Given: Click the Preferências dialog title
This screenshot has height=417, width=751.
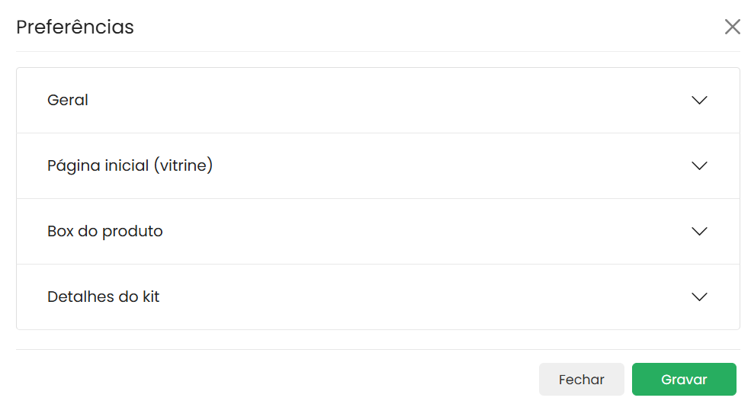Looking at the screenshot, I should coord(75,27).
